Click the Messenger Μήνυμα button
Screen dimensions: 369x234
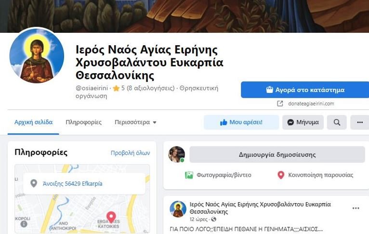click(x=303, y=122)
